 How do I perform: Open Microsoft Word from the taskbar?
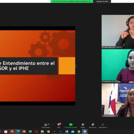(67, 132)
